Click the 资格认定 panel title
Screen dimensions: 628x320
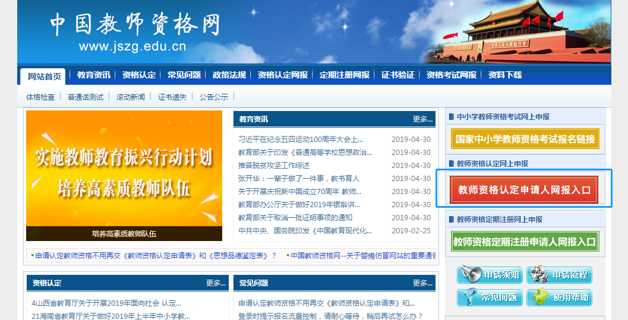47,283
